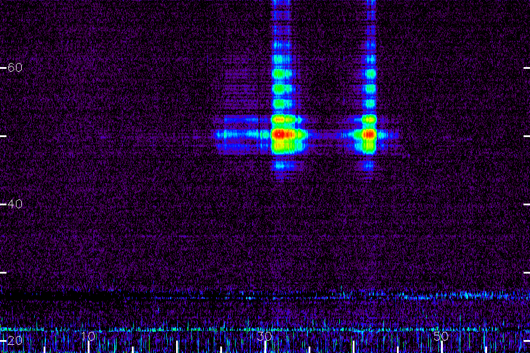Click the "10" label on the horizontal axis
This screenshot has width=530, height=353.
tap(88, 336)
